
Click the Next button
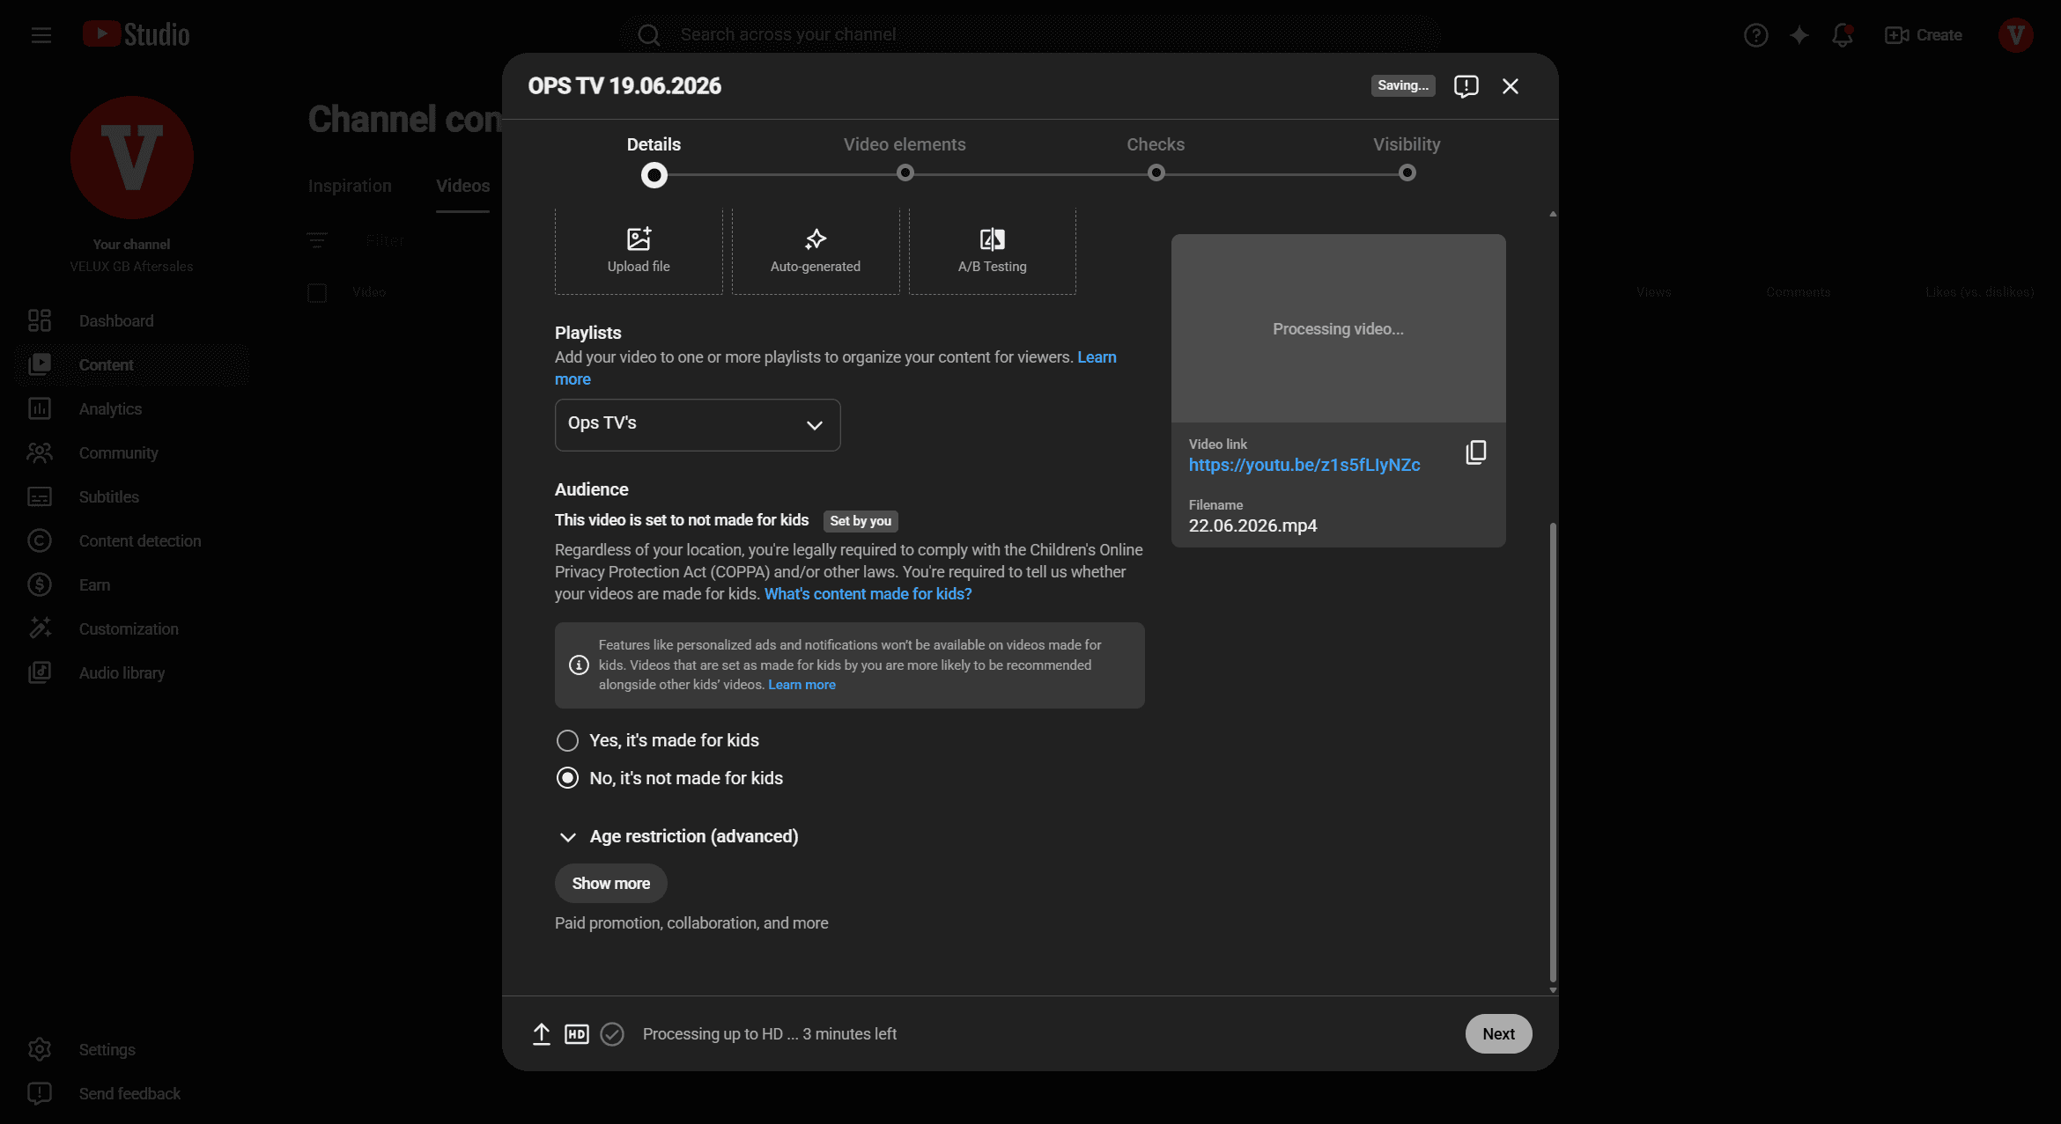pyautogui.click(x=1498, y=1034)
